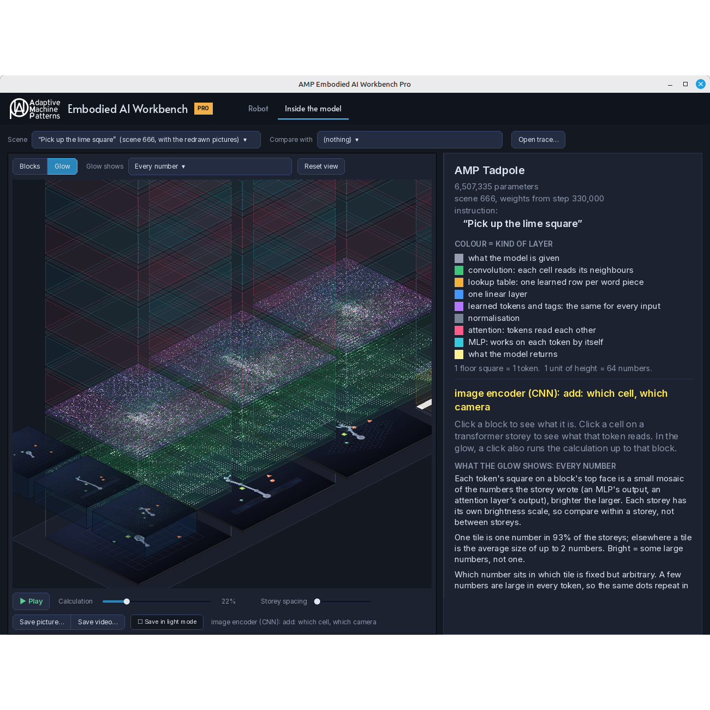Image resolution: width=710 pixels, height=710 pixels.
Task: Close the AMP Workbench window
Action: coord(701,84)
